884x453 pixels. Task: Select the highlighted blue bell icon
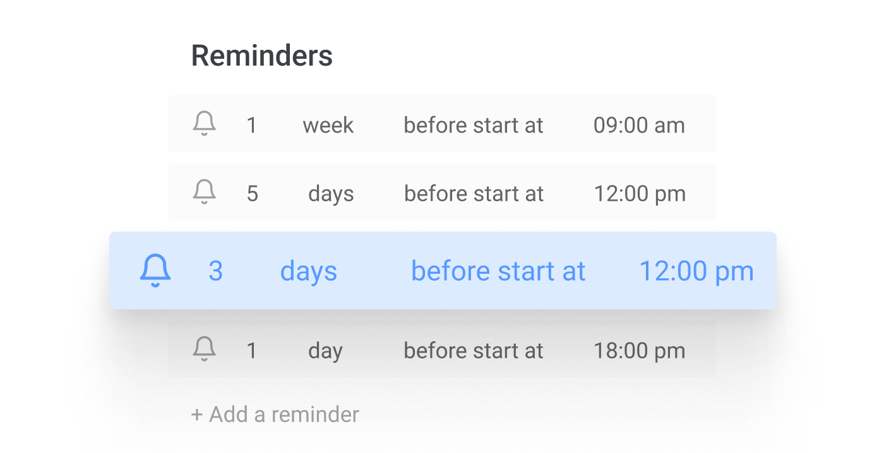coord(155,271)
